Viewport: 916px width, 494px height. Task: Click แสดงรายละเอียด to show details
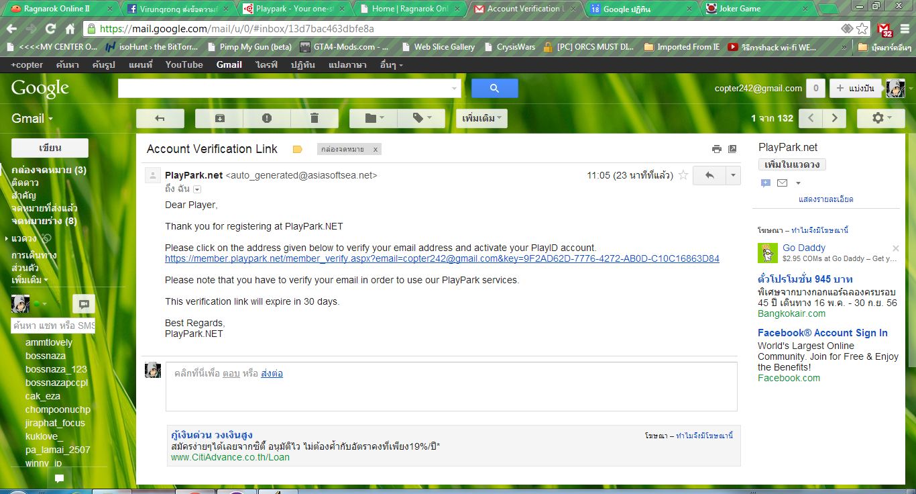tap(826, 199)
